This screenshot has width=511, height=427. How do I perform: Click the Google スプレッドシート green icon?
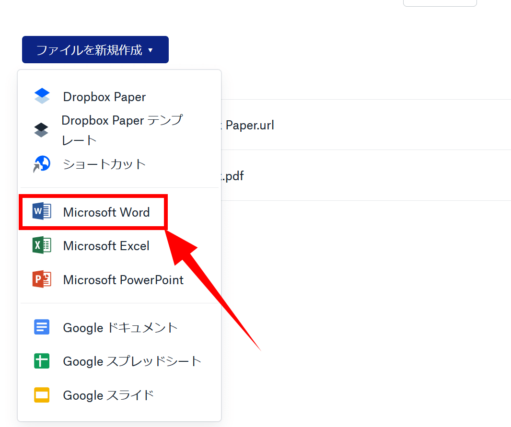[42, 361]
